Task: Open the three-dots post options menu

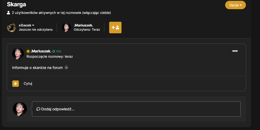Action: (235, 51)
